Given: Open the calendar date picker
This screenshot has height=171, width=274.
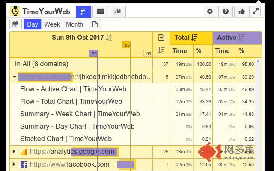Looking at the screenshot, I should click(x=15, y=24).
